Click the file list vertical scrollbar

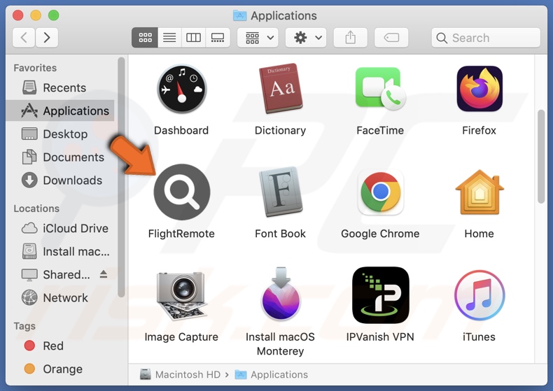[541, 157]
